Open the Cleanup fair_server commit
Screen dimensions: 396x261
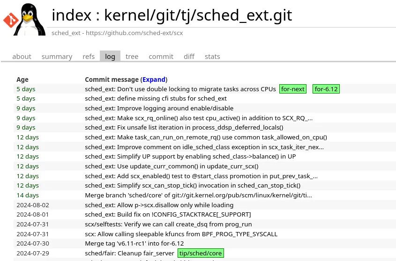pos(129,254)
